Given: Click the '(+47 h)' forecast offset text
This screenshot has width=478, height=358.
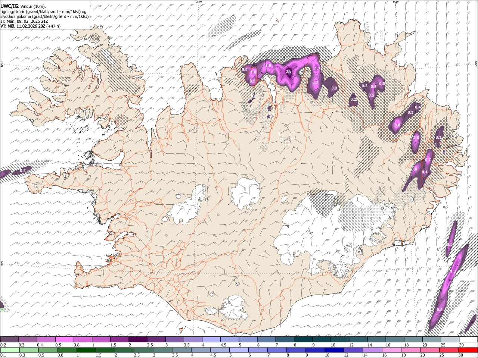Looking at the screenshot, I should pos(53,26).
